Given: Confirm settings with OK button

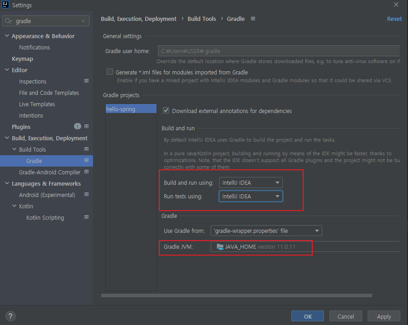Looking at the screenshot, I should pos(308,316).
